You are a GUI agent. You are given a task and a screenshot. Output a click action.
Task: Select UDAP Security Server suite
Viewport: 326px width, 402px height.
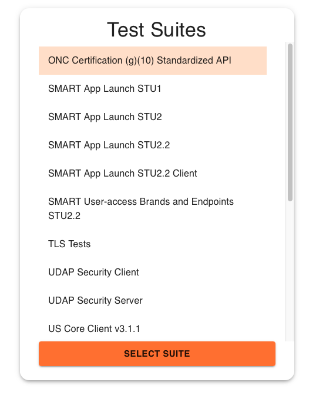point(153,300)
